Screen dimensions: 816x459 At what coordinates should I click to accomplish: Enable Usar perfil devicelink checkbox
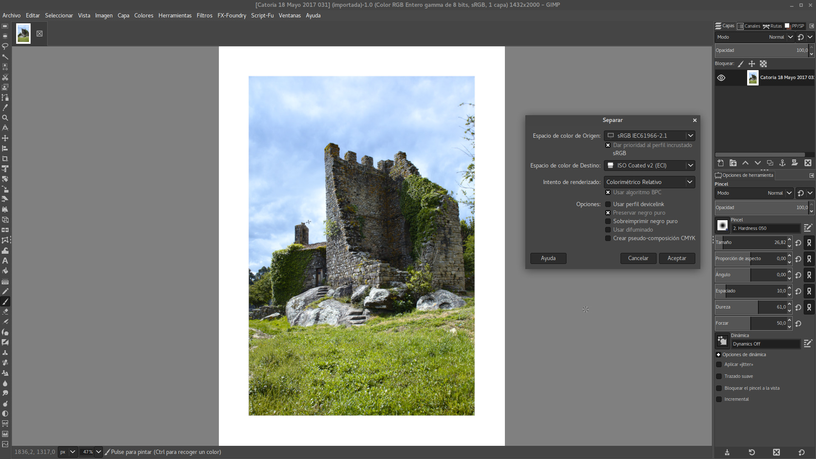click(608, 204)
